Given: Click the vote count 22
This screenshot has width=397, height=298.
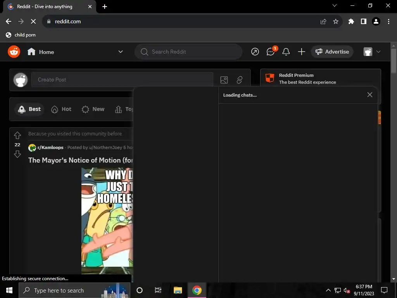Looking at the screenshot, I should (x=17, y=145).
